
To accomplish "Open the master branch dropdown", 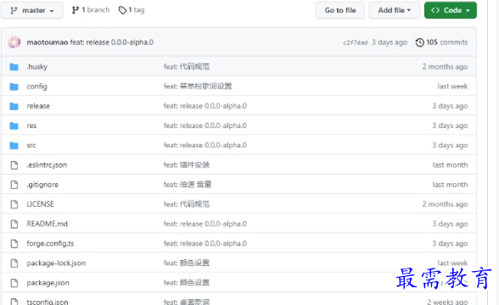I will point(32,10).
